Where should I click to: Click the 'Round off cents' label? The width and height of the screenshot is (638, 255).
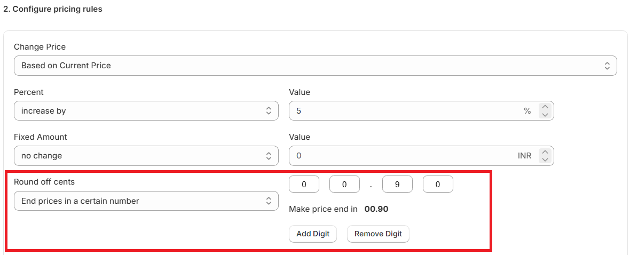pos(44,182)
